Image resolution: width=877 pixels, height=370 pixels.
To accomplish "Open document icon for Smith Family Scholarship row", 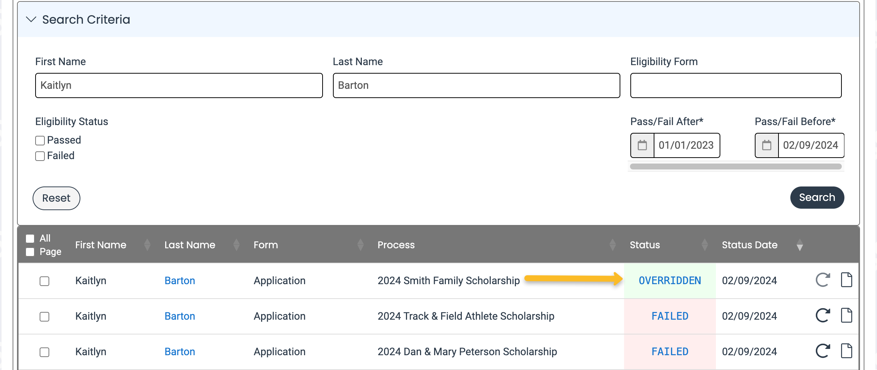I will click(846, 280).
